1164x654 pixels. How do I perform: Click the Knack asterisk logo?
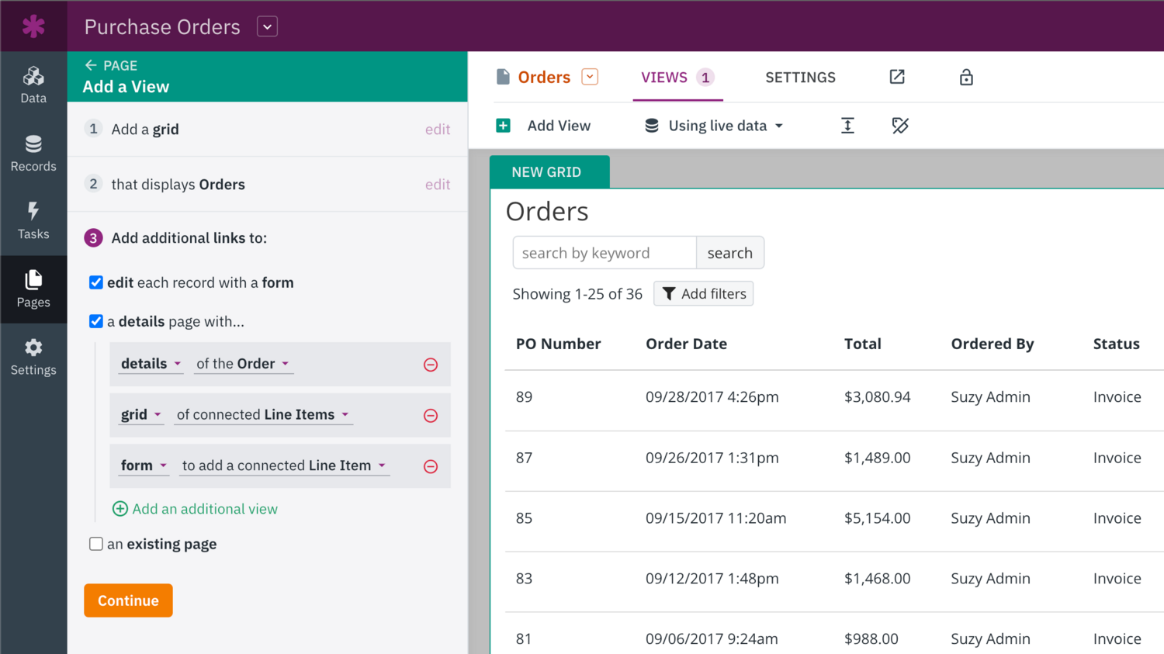pos(33,26)
